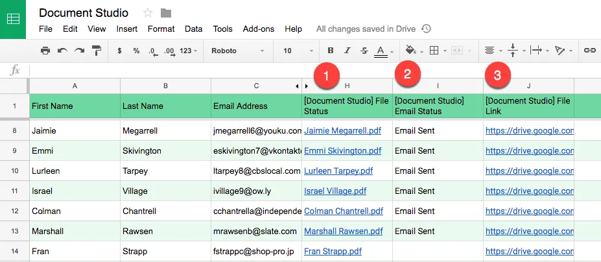This screenshot has height=262, width=601.
Task: Select row 8 header
Action: [x=14, y=131]
